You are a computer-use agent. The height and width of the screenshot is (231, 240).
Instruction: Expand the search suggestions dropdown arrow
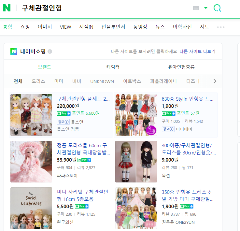(x=206, y=8)
